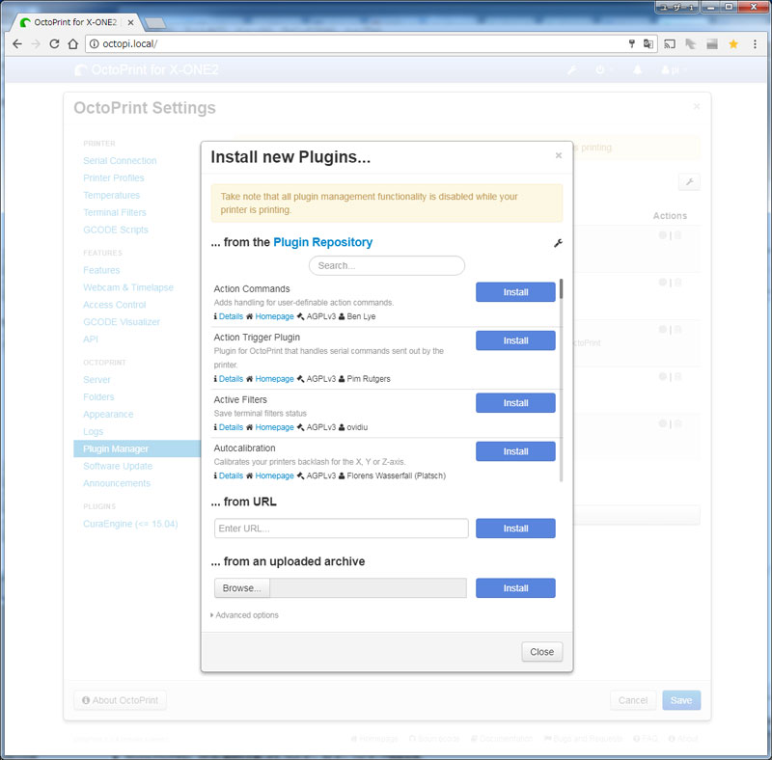Install plugin from URL
Image resolution: width=772 pixels, height=760 pixels.
(x=515, y=529)
